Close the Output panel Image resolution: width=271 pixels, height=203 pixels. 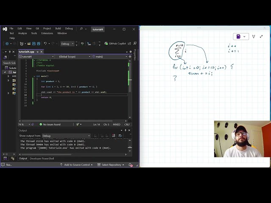point(129,130)
